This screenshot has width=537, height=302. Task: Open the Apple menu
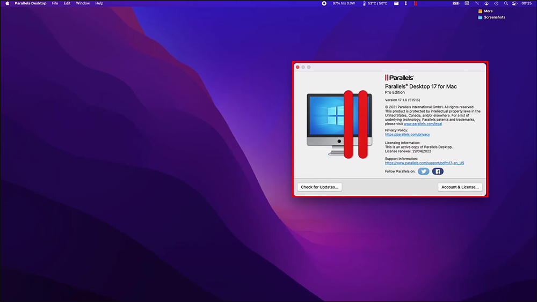pyautogui.click(x=7, y=3)
